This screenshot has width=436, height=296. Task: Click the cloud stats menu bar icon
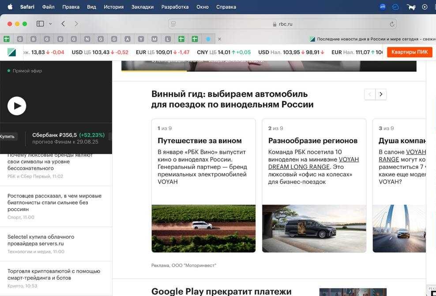pos(395,7)
